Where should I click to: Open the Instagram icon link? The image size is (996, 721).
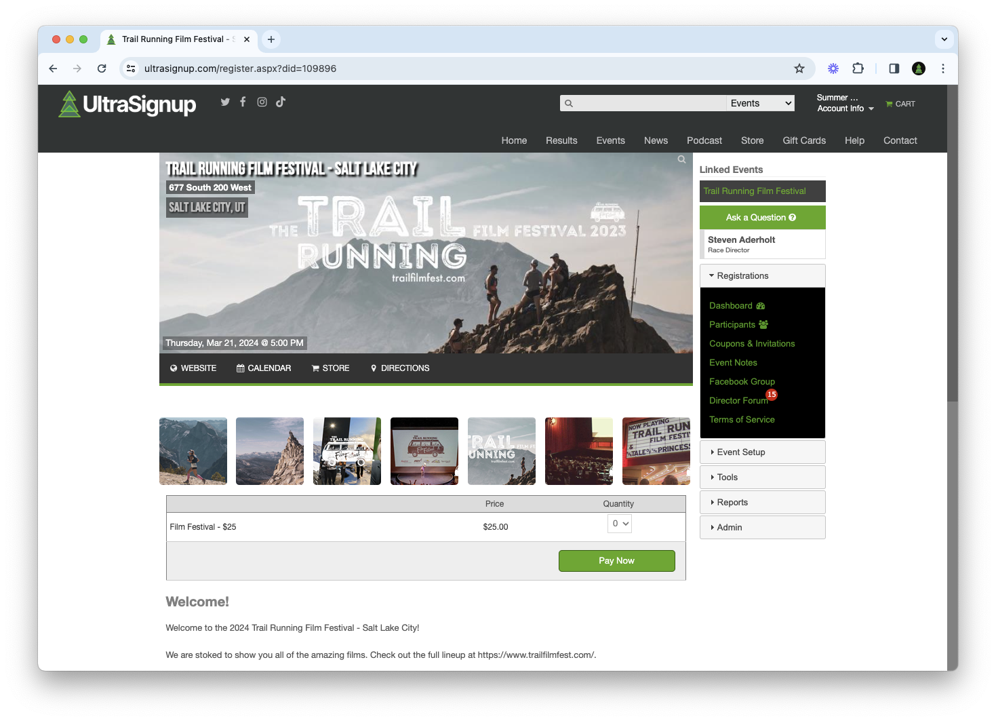[x=262, y=102]
